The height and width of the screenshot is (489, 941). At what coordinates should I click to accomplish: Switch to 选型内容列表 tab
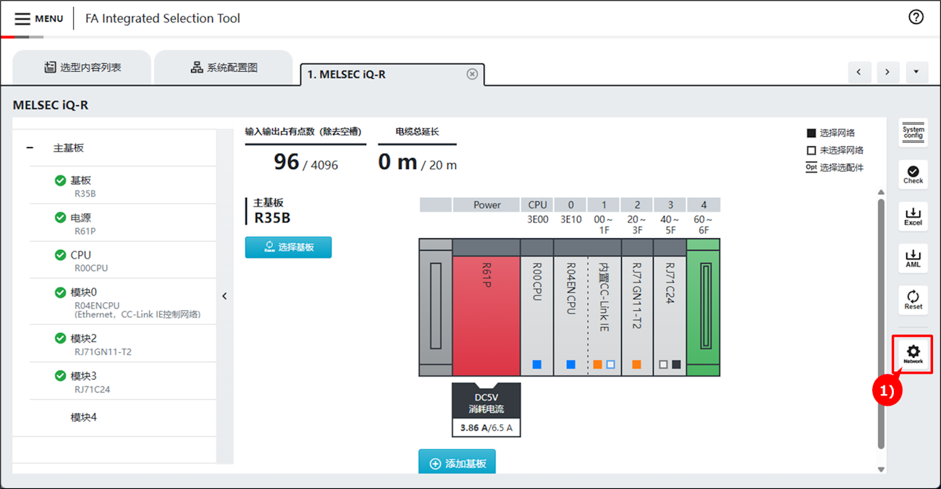click(82, 67)
